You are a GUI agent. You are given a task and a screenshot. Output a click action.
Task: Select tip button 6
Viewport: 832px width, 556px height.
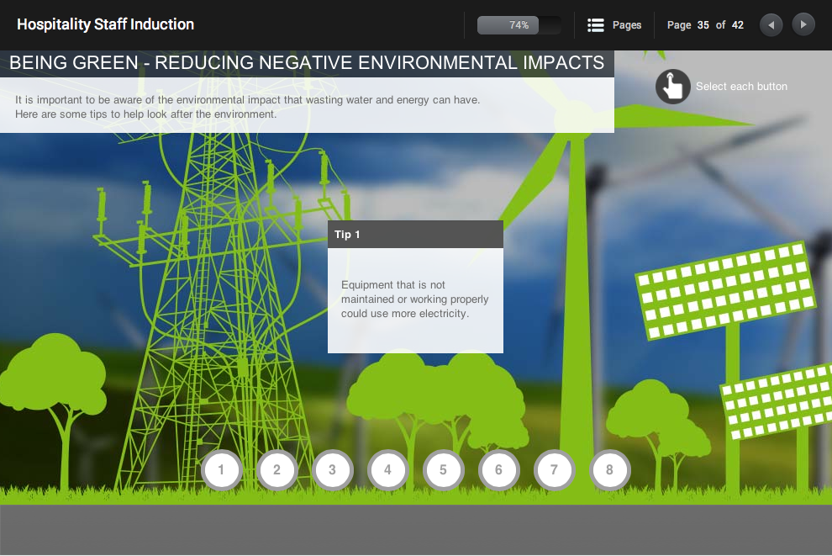click(498, 470)
